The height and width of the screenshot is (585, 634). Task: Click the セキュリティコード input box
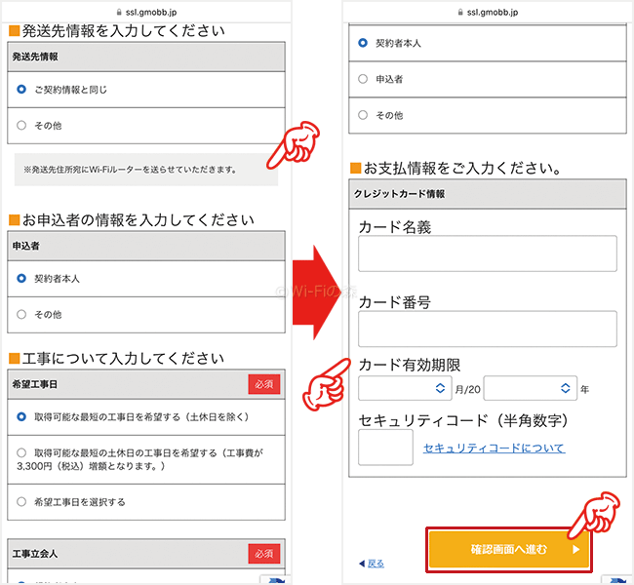[385, 448]
